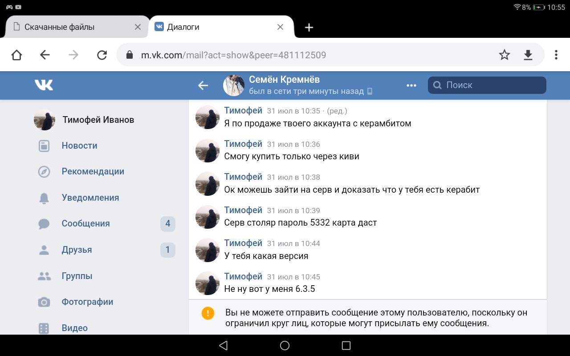Open the browser three-dot menu
Screen dimensions: 570x356
click(556, 55)
